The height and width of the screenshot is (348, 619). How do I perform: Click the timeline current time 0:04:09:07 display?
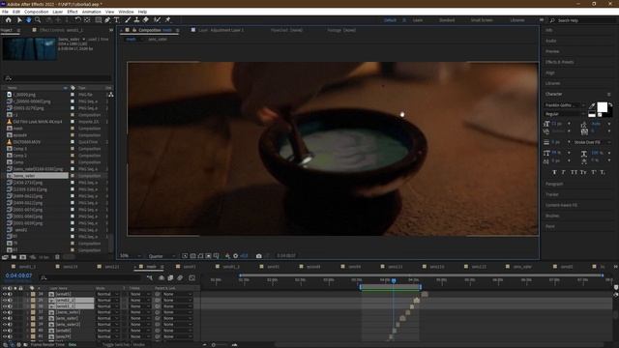click(18, 275)
